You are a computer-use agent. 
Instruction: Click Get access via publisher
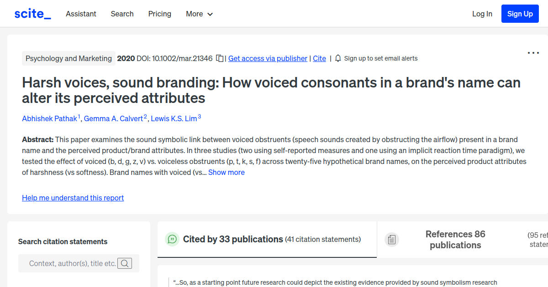268,58
